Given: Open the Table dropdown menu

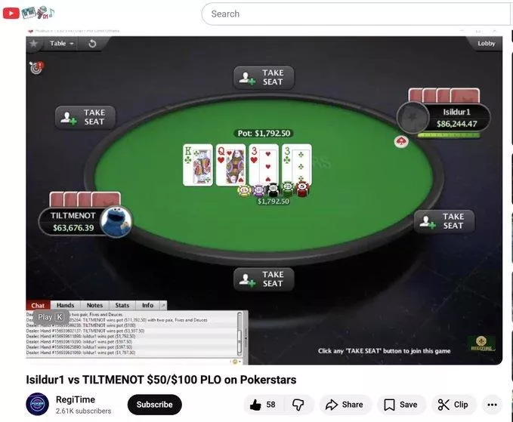Looking at the screenshot, I should [61, 44].
